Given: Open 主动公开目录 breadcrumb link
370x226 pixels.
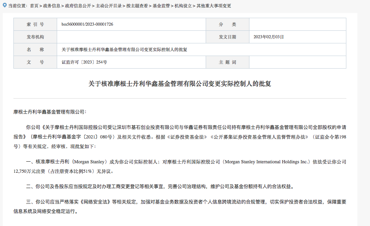Looking at the screenshot, I should pos(108,6).
